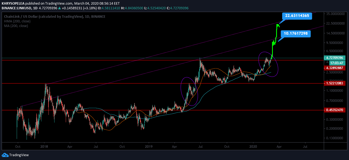Click the TradingView logo at the bottom

coord(15,155)
